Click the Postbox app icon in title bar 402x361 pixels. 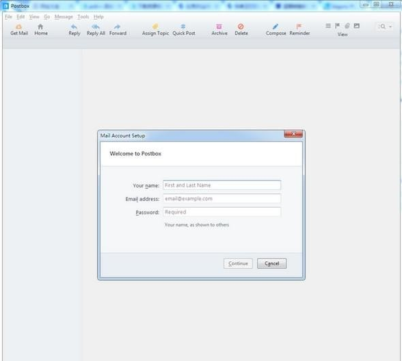[5, 5]
